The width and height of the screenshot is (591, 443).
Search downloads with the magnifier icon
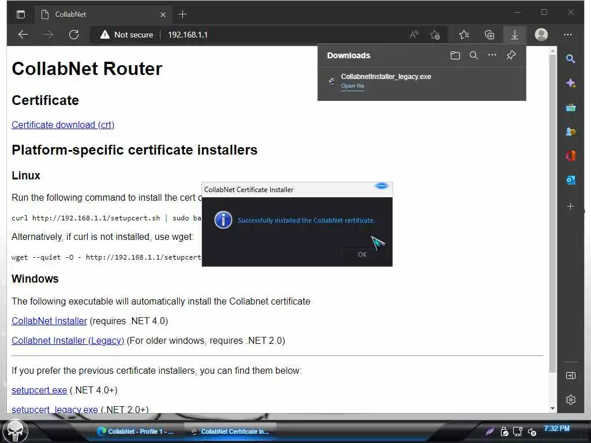point(474,55)
